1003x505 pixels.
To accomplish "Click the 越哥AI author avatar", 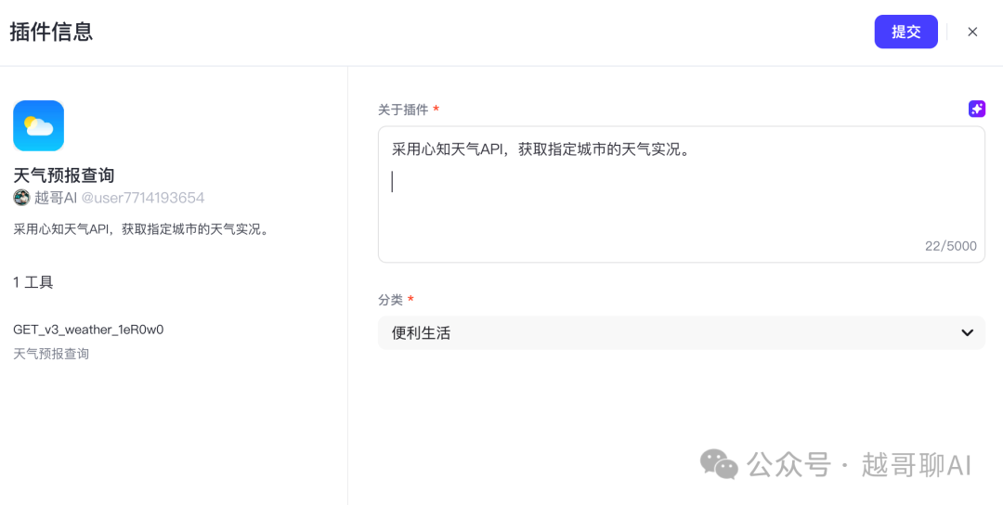I will click(21, 198).
